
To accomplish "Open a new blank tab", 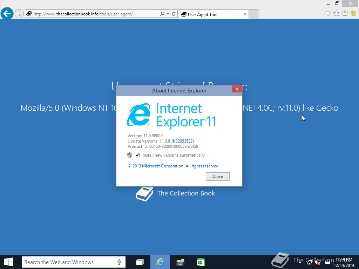I will (253, 14).
